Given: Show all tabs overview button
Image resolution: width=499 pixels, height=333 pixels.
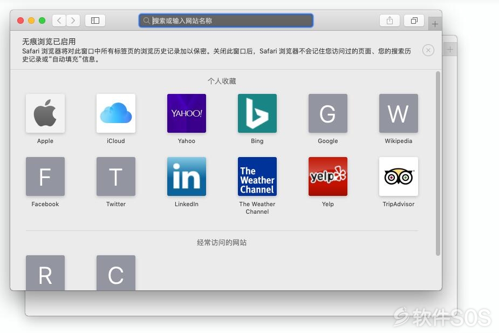Looking at the screenshot, I should [x=414, y=21].
